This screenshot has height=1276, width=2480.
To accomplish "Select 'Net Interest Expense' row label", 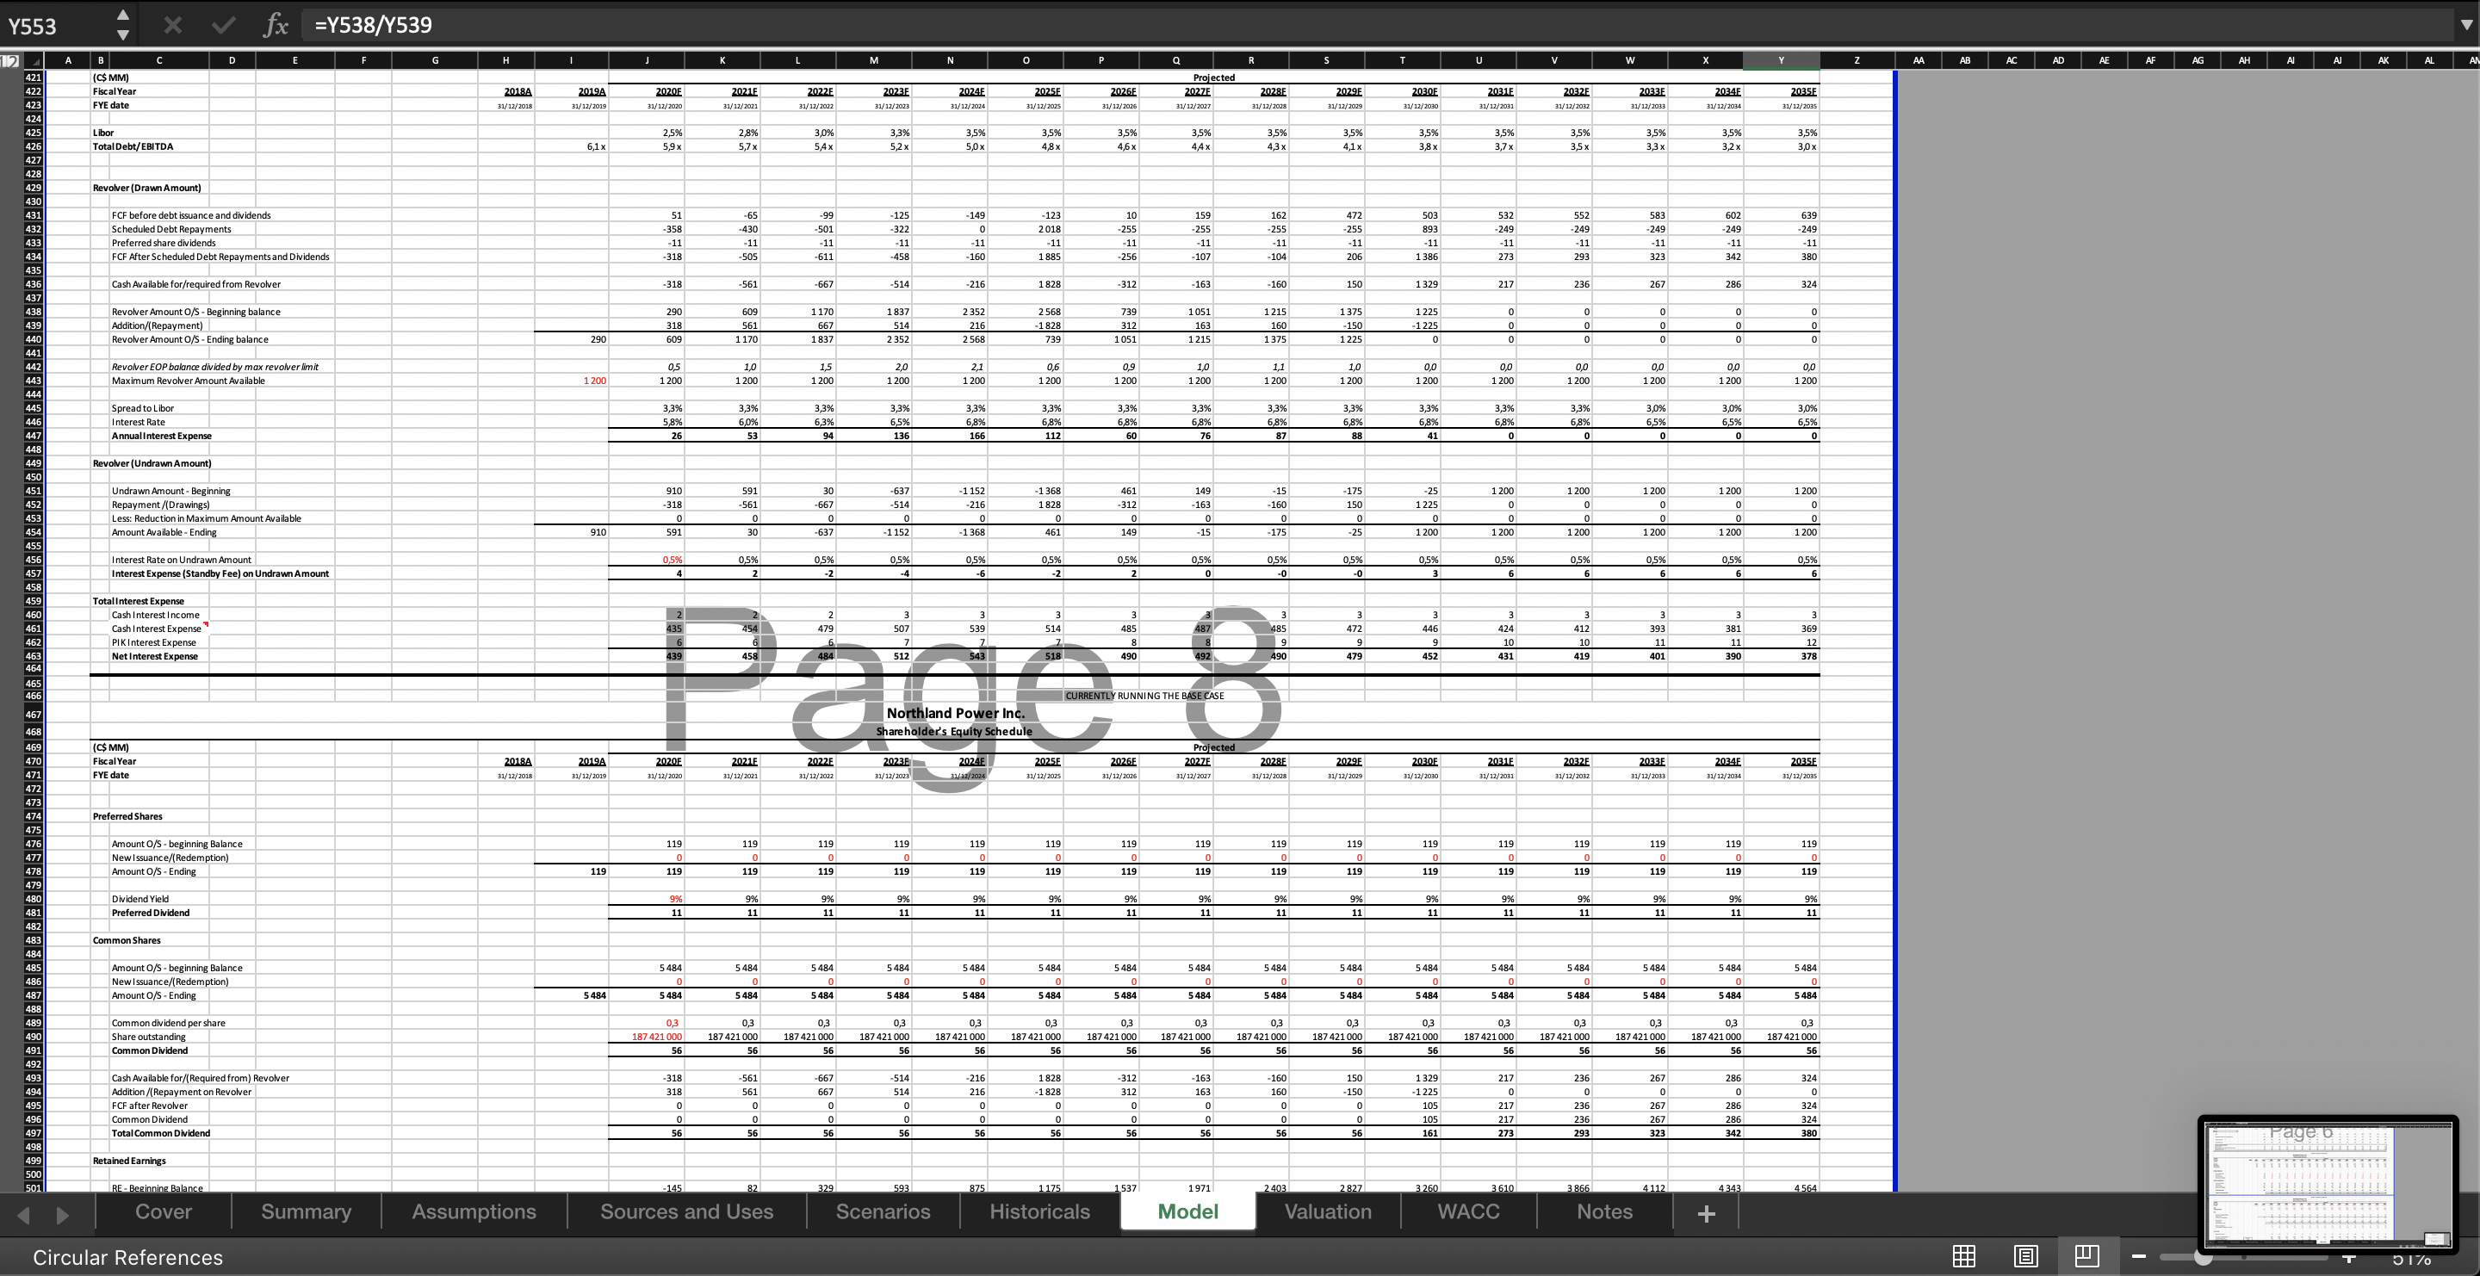I will 155,656.
